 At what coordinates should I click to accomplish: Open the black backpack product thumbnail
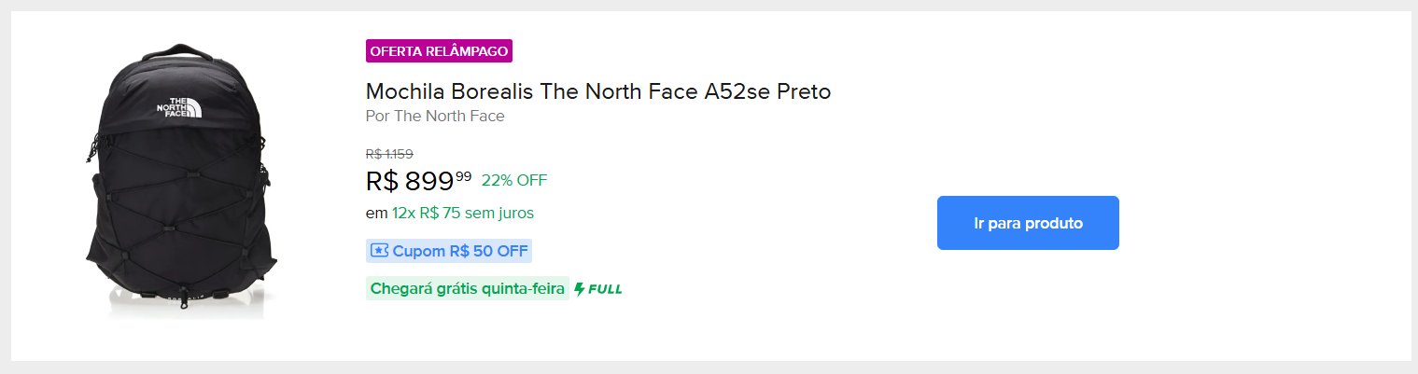pyautogui.click(x=177, y=179)
